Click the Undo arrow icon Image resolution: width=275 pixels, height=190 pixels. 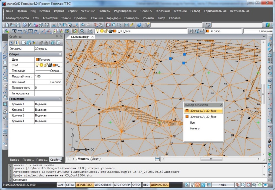83,25
